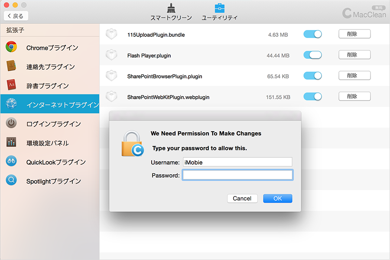Viewport: 390px width, 260px height.
Task: Click the login plugin power icon
Action: (11, 123)
